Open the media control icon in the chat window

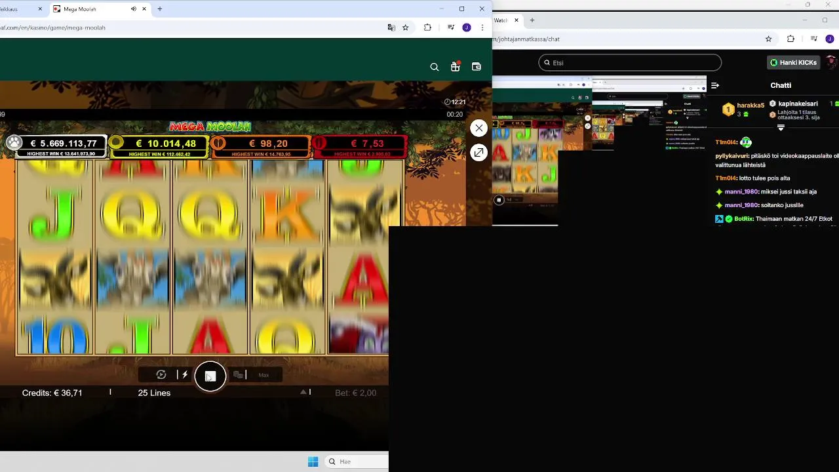pos(813,39)
